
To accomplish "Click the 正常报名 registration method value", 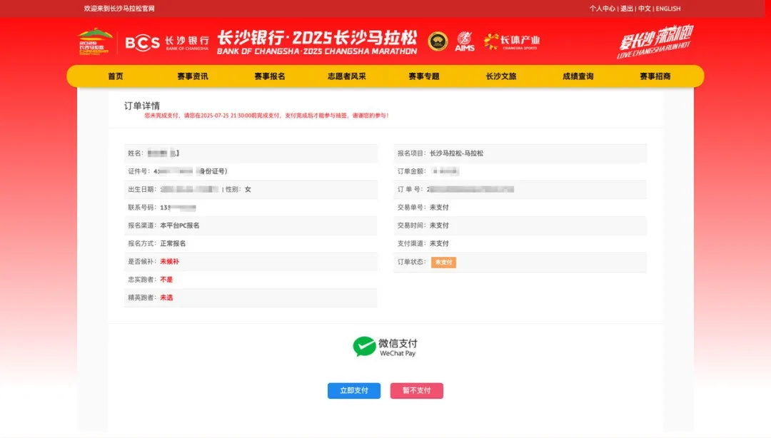I will coord(173,243).
